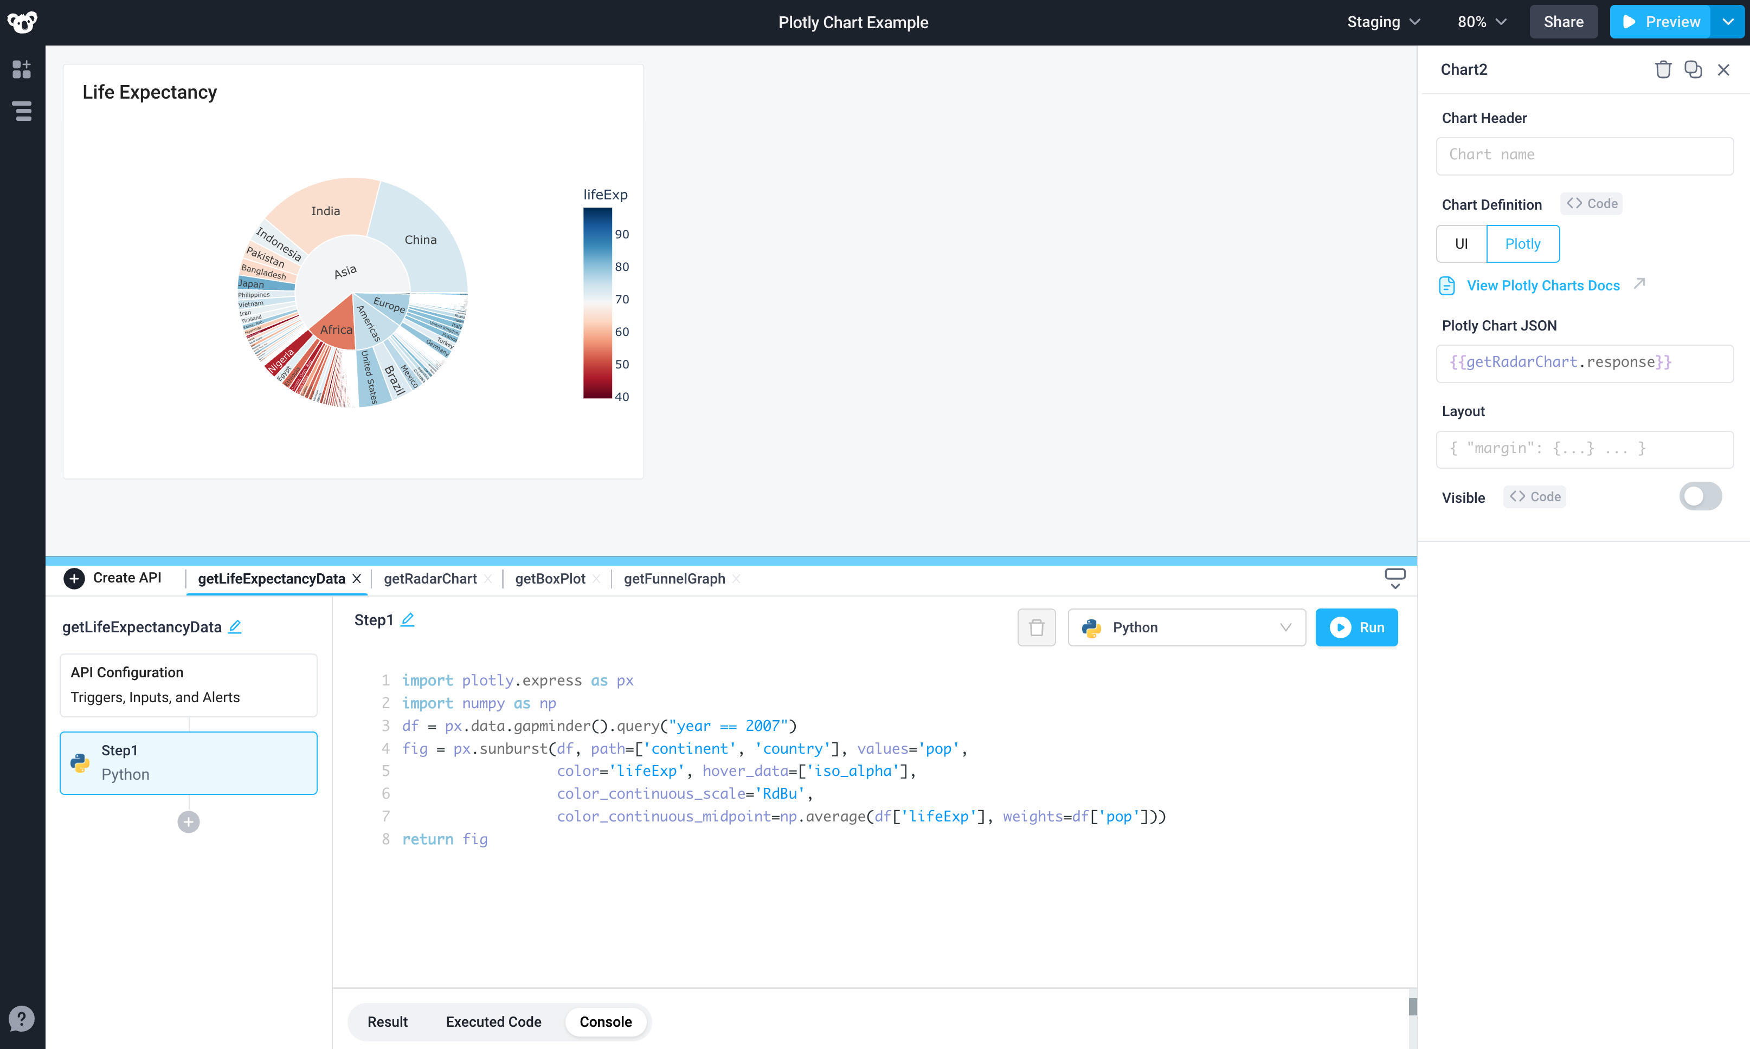The image size is (1750, 1049).
Task: Add a new step with plus icon
Action: tap(188, 821)
